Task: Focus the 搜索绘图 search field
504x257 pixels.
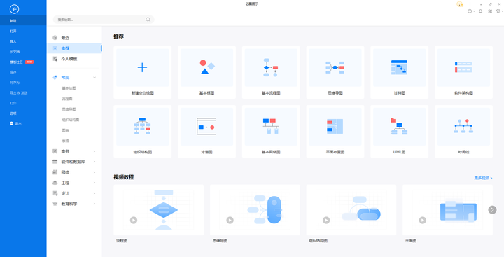Action: pyautogui.click(x=104, y=20)
